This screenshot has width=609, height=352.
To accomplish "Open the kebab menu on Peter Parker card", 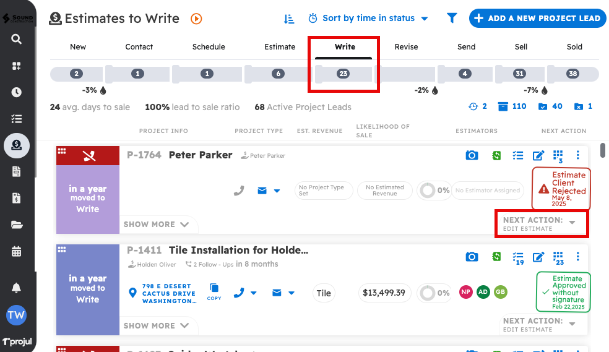I will pyautogui.click(x=578, y=155).
